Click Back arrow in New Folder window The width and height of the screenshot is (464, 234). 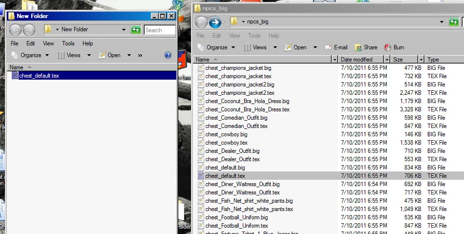pyautogui.click(x=15, y=30)
